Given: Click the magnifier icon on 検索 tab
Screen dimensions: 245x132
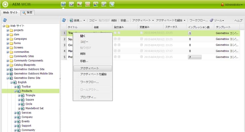Looking at the screenshot, I should (x=24, y=13).
